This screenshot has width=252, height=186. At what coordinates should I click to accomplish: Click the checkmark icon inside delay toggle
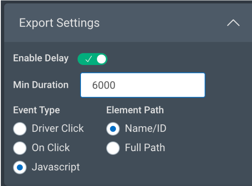click(89, 59)
